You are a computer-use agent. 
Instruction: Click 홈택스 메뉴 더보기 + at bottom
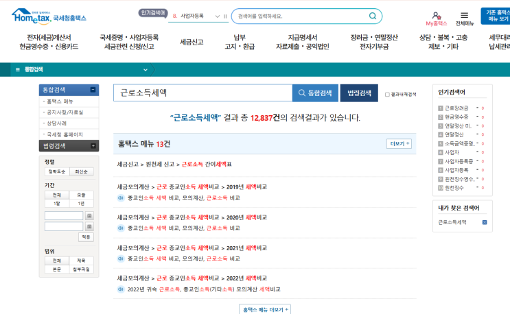[x=265, y=309]
